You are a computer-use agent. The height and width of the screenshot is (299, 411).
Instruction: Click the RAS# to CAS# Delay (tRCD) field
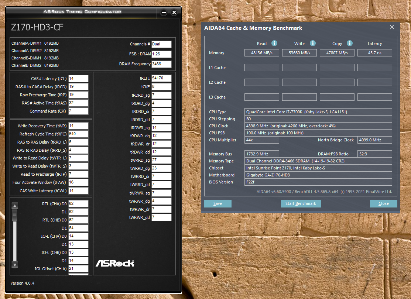pos(78,87)
